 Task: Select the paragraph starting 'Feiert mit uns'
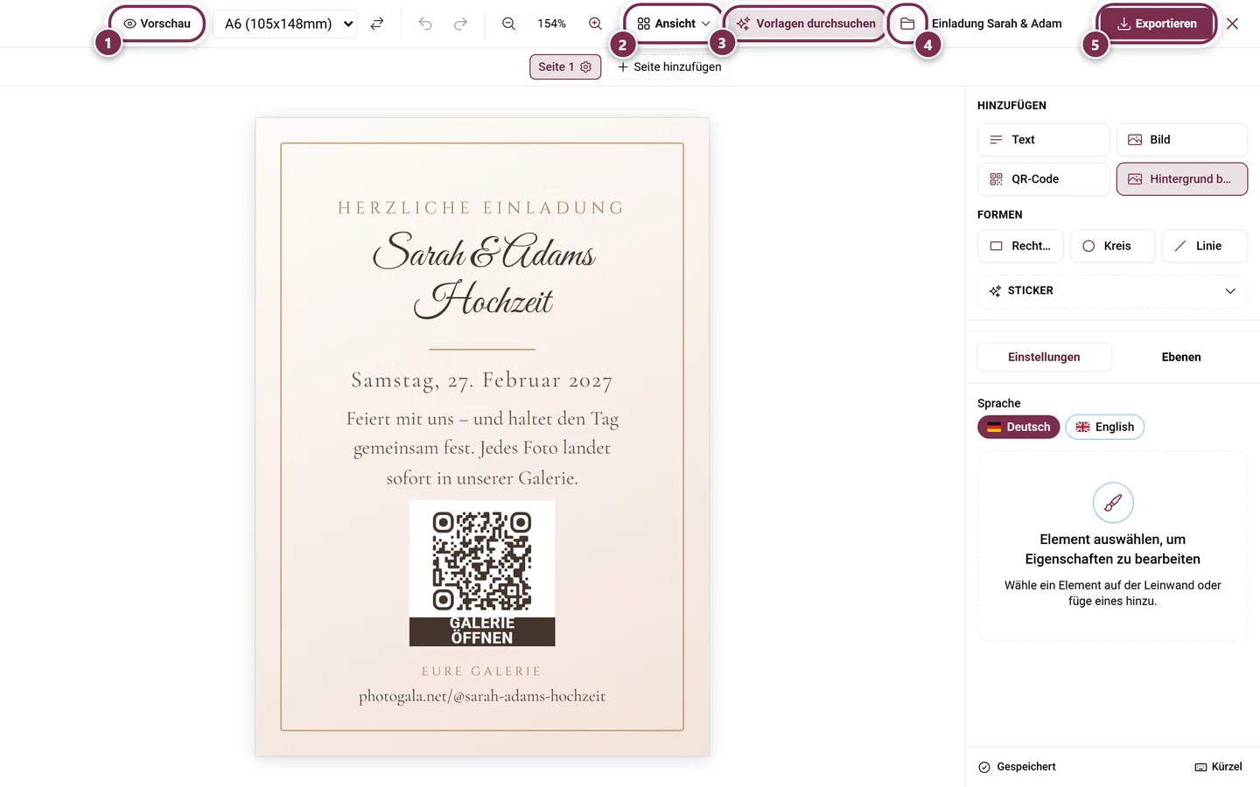click(x=482, y=449)
